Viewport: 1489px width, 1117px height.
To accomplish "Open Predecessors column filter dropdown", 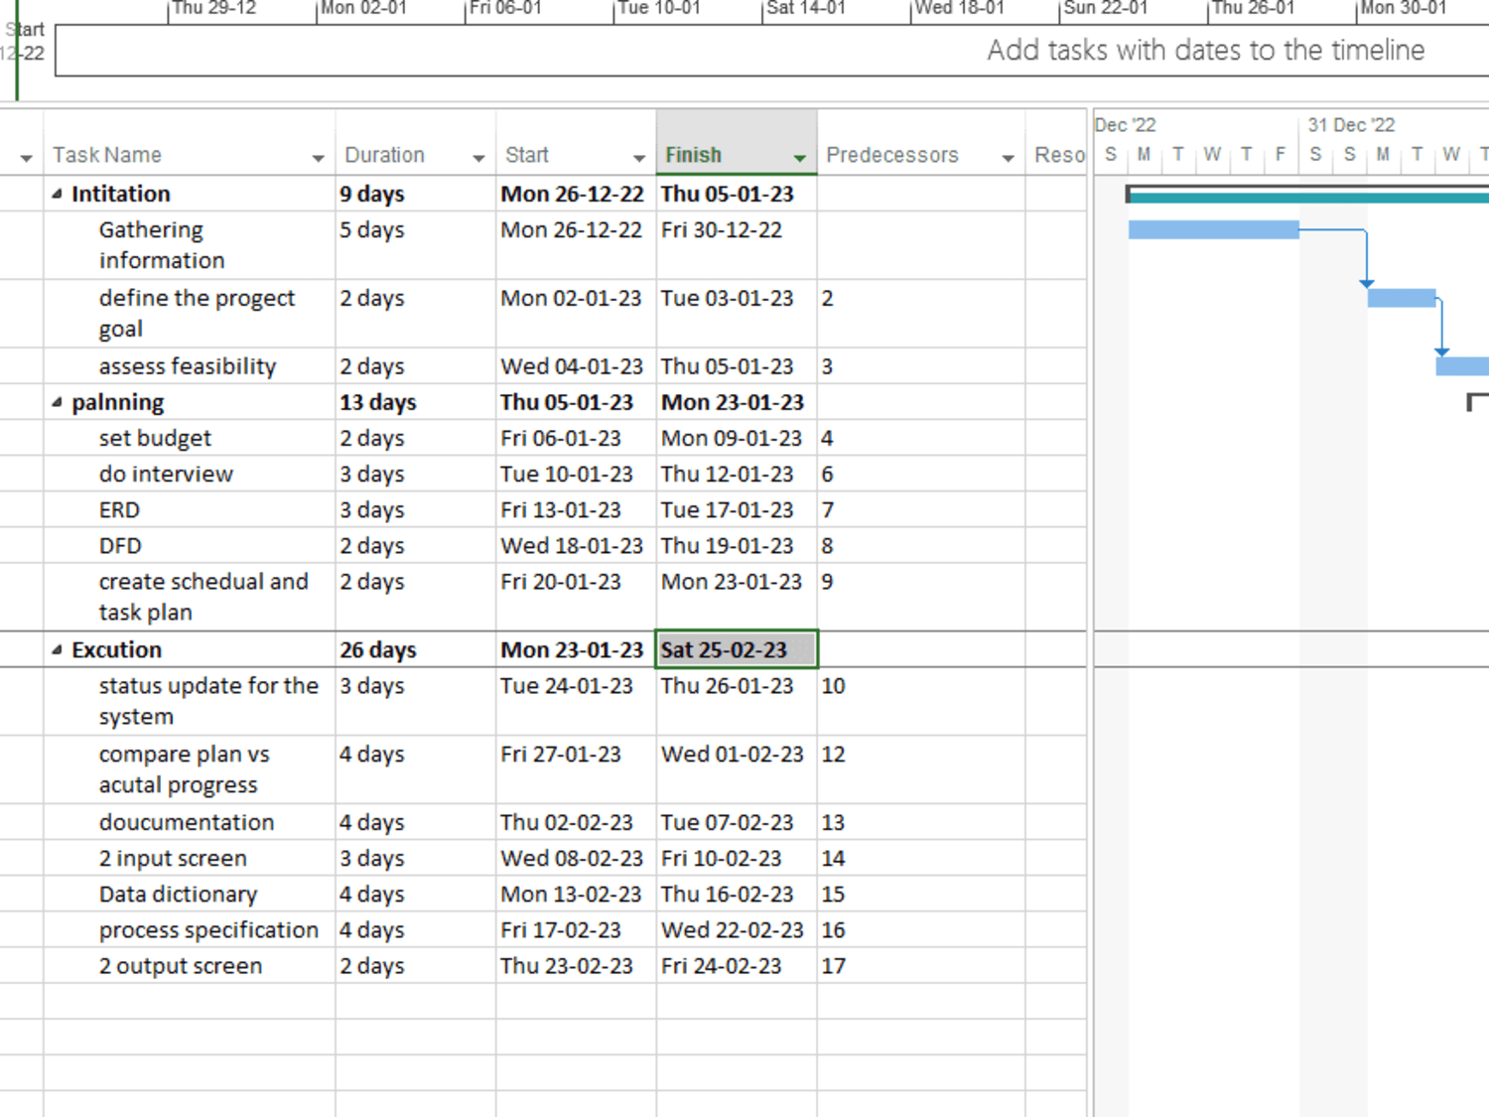I will (x=1008, y=158).
